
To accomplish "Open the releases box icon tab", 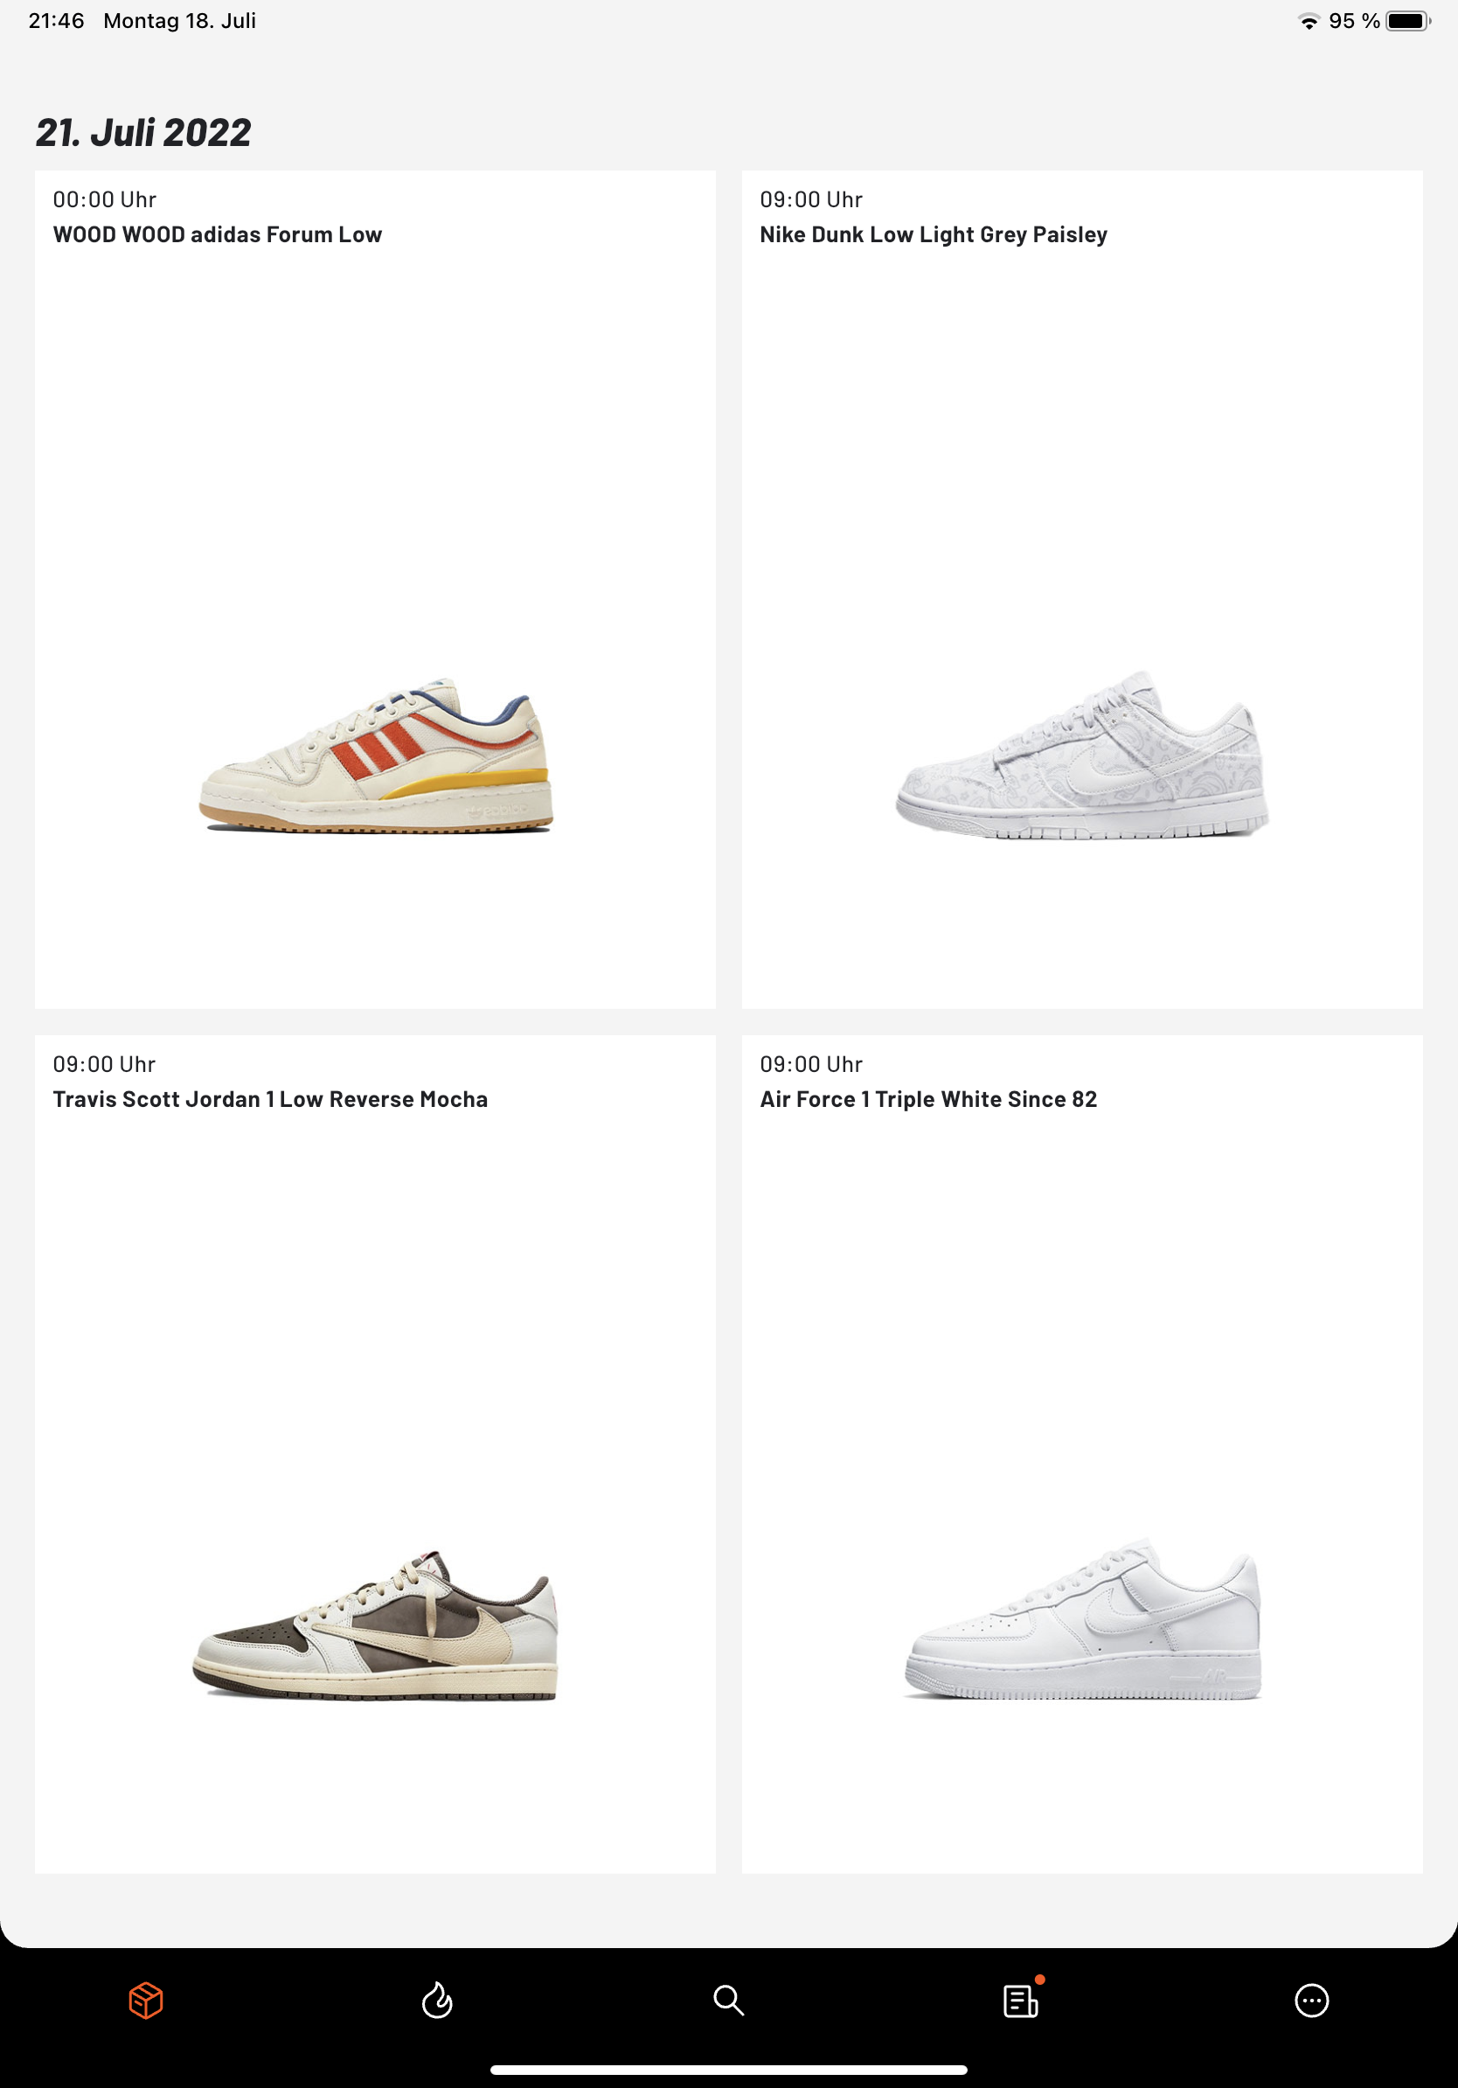I will (x=145, y=2001).
